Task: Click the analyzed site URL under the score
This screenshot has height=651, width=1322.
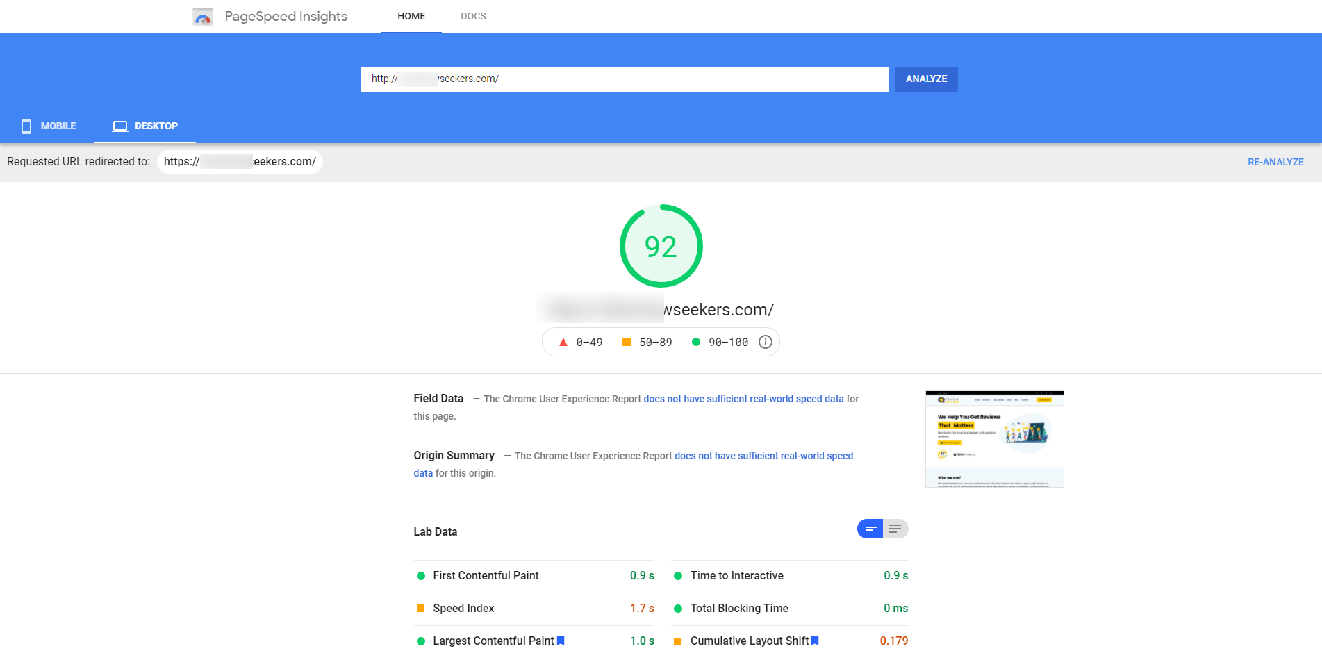Action: (656, 310)
